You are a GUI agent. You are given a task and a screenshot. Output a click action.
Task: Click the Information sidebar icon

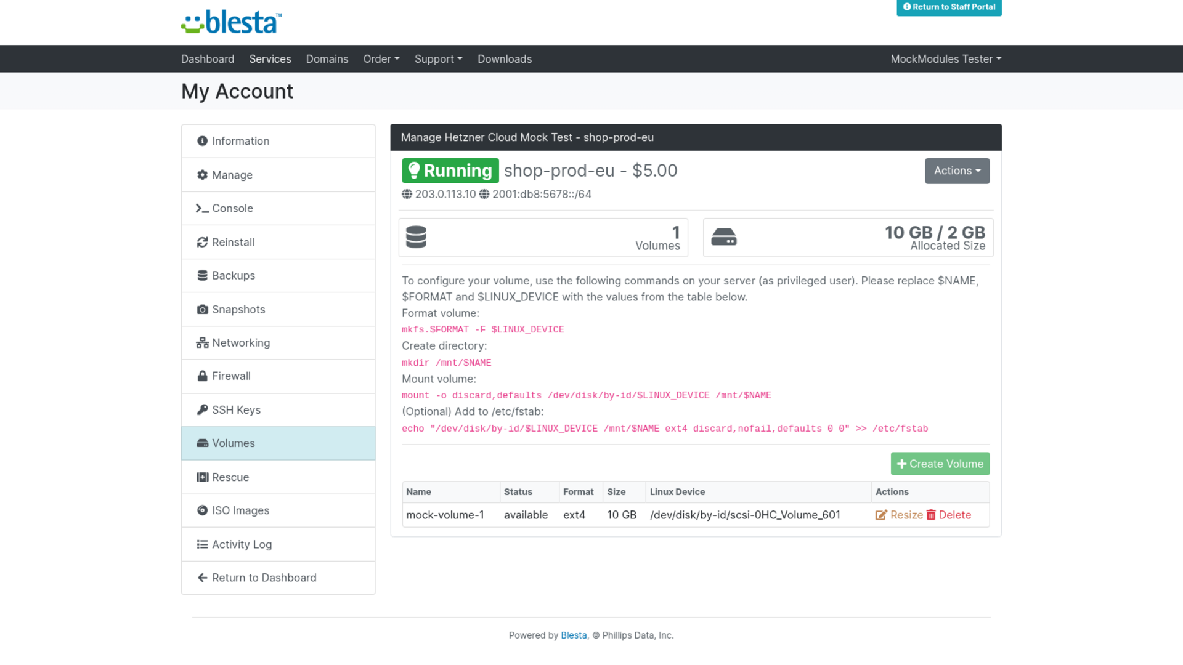coord(202,141)
